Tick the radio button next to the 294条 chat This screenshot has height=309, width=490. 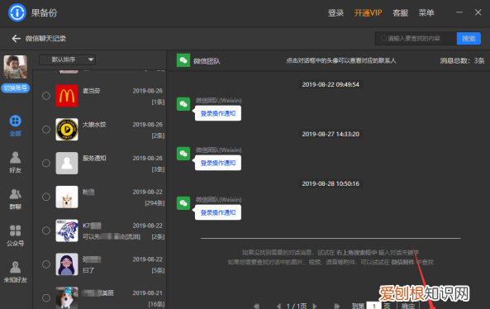click(46, 197)
